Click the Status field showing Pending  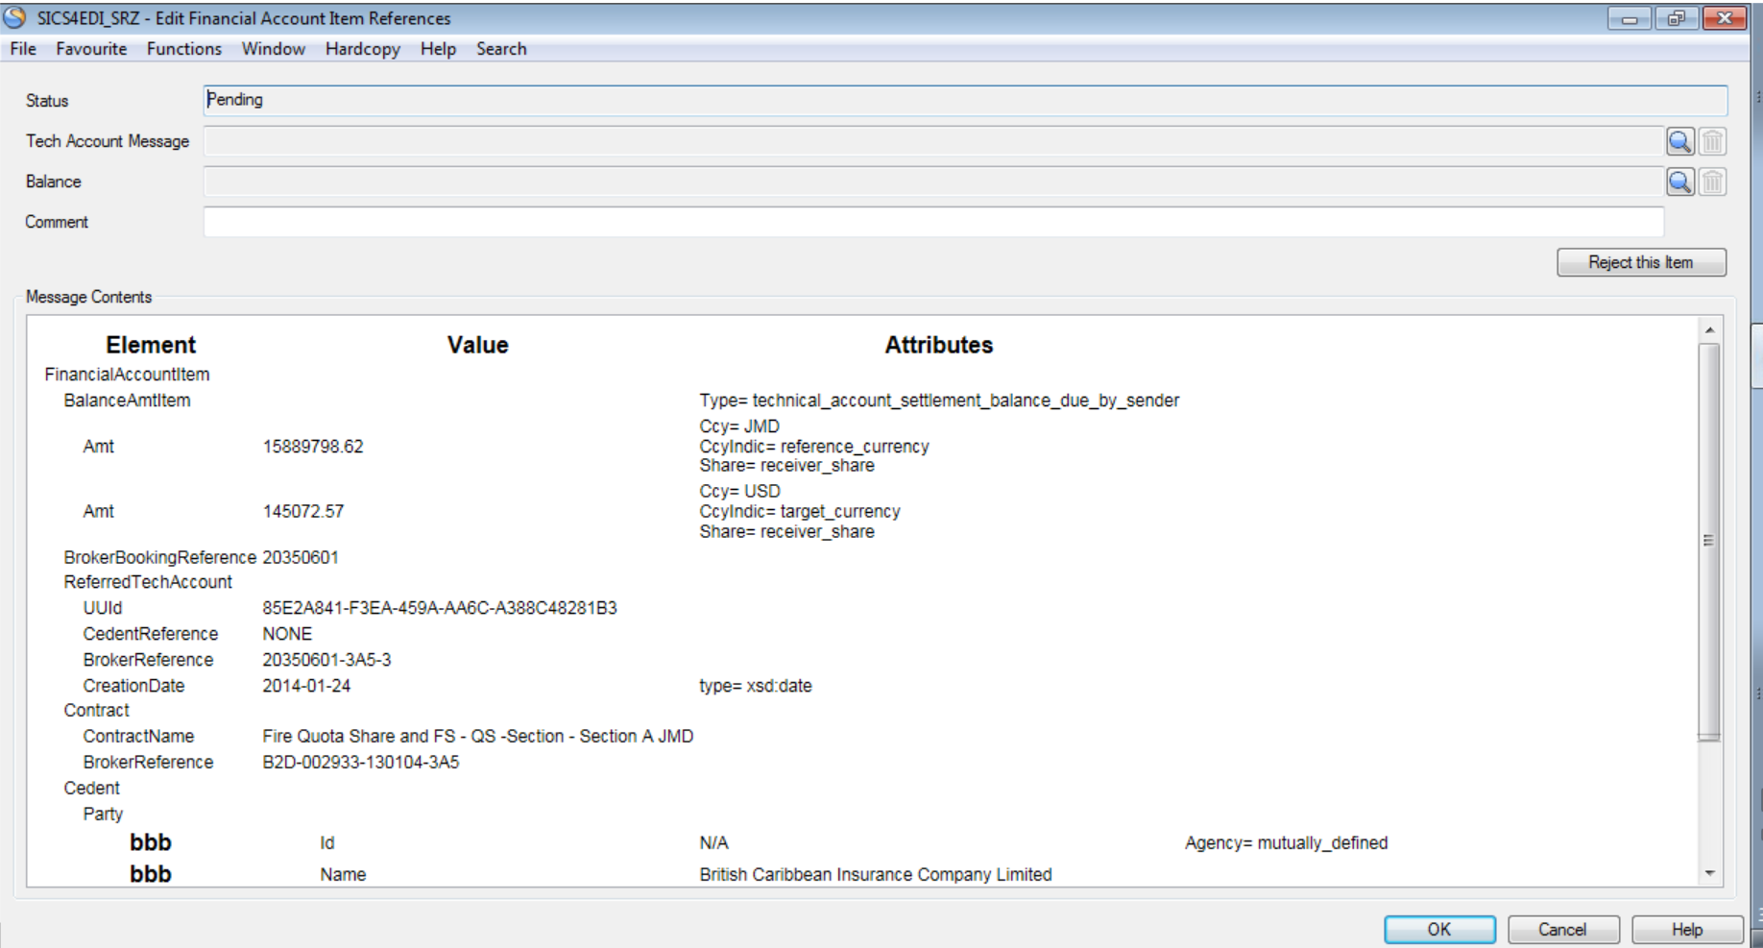[x=964, y=100]
